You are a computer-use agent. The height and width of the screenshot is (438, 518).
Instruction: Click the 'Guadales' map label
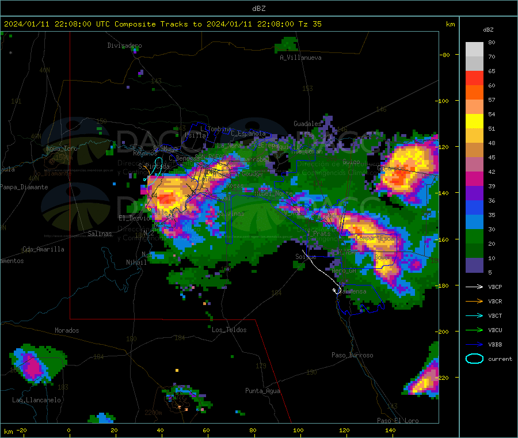307,124
